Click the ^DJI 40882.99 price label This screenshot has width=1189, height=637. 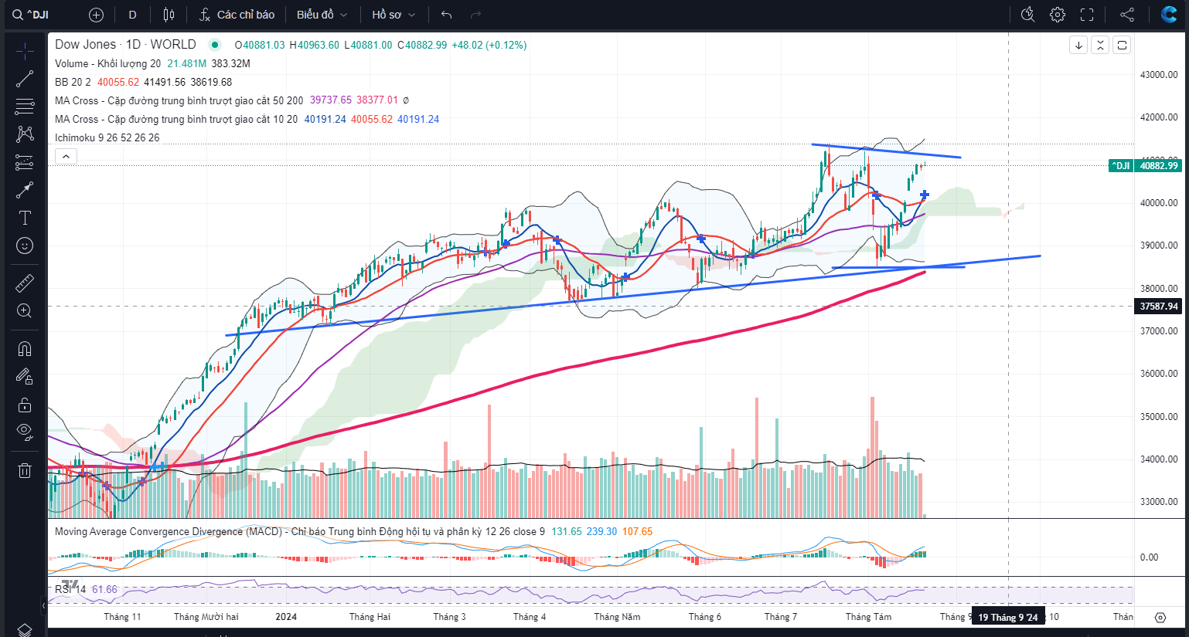coord(1145,165)
